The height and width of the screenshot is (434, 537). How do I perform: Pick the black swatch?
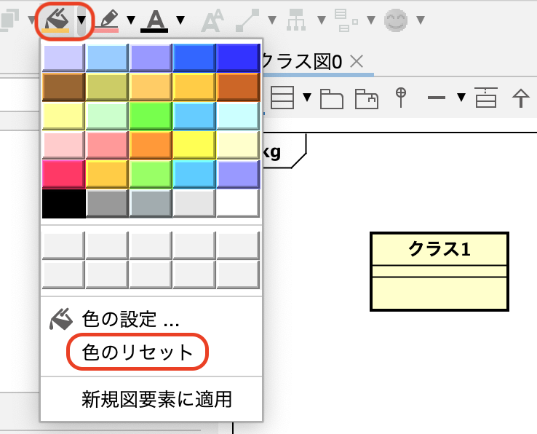click(63, 203)
